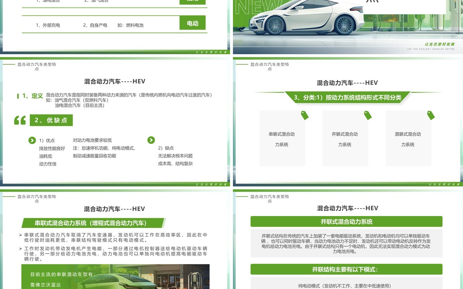
Task: Click the 纯电动模式（发动机不工作…） line
Action: point(344,286)
